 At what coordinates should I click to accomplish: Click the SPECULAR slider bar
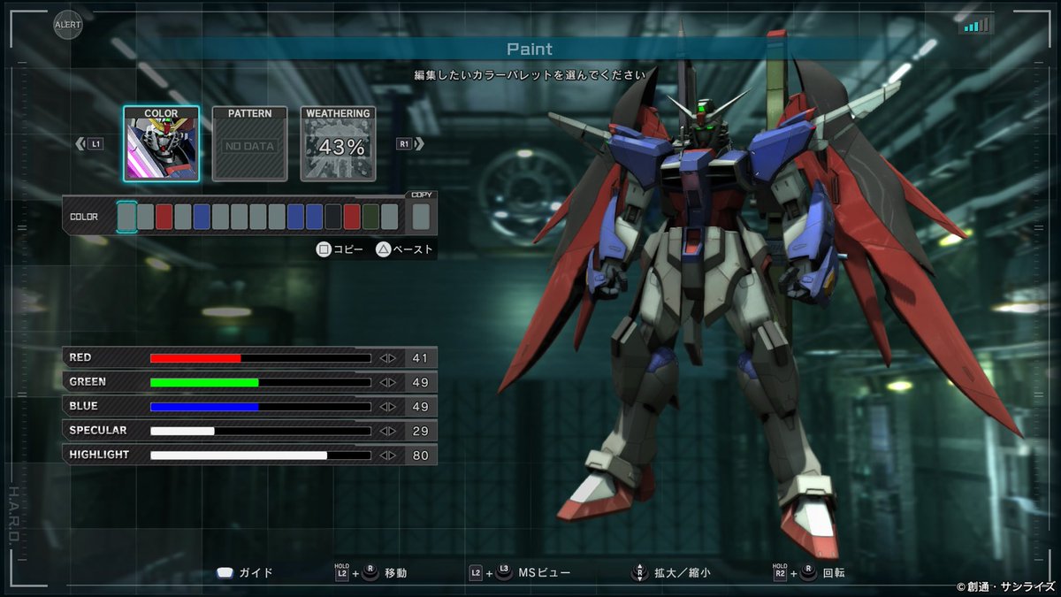(x=261, y=431)
